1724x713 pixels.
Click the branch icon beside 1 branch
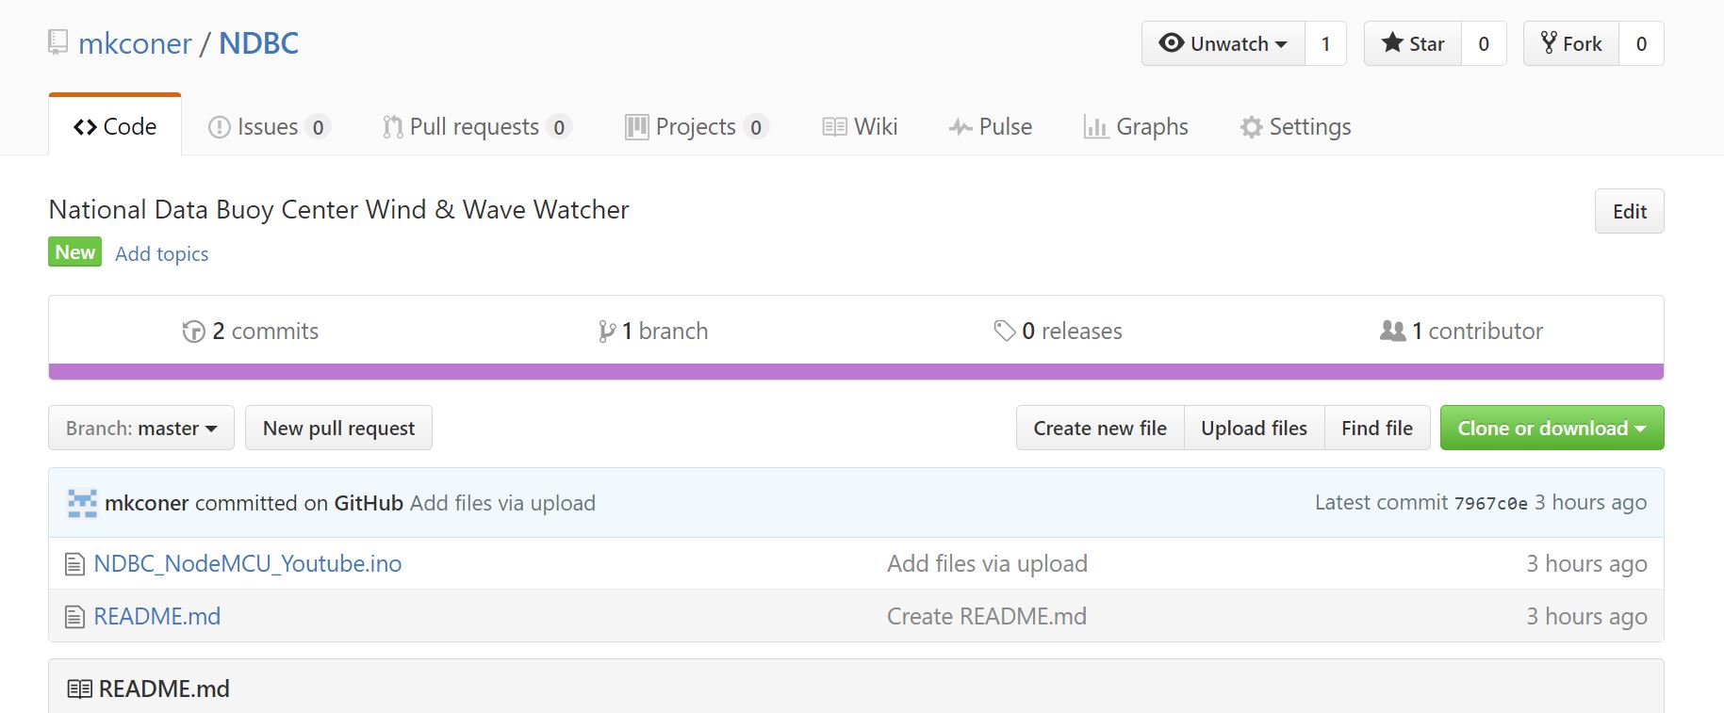point(607,332)
